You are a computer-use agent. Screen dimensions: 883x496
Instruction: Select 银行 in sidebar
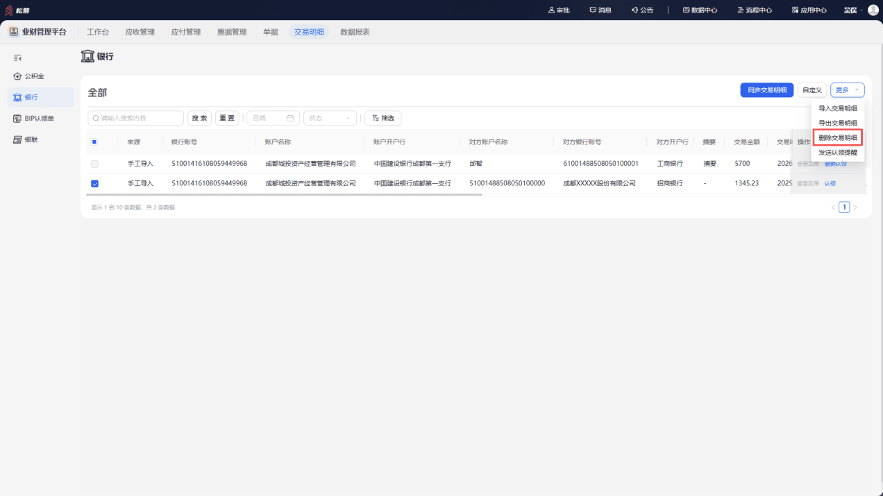tap(40, 97)
